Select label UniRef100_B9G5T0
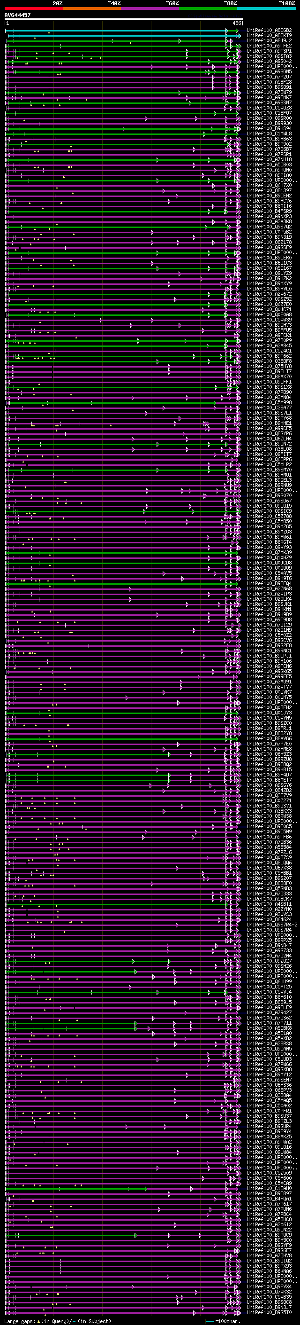The height and width of the screenshot is (1325, 300). 269,1312
